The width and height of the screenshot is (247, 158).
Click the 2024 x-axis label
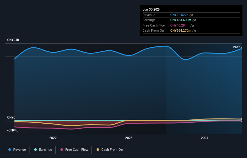[205, 138]
